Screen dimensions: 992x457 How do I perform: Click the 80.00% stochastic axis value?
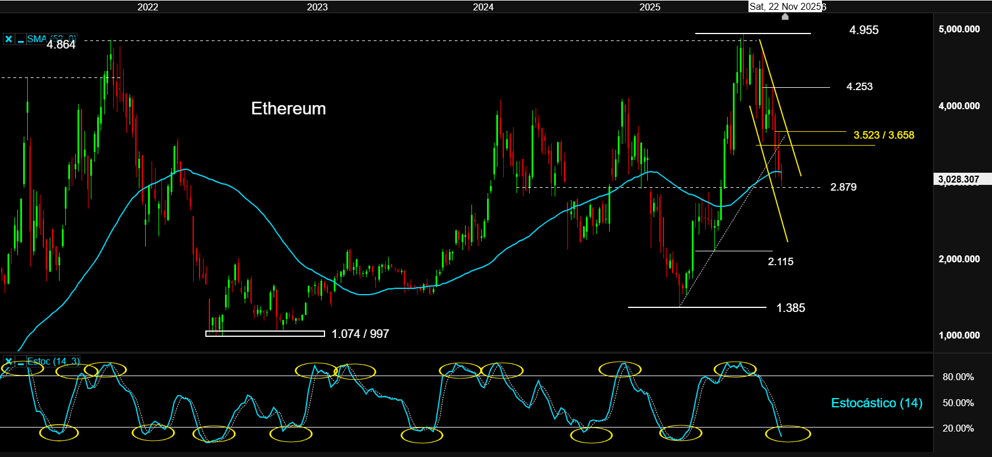pos(958,377)
